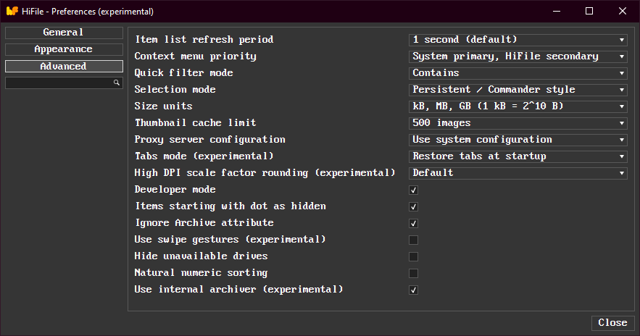Open Item list refresh period dropdown

tap(518, 40)
